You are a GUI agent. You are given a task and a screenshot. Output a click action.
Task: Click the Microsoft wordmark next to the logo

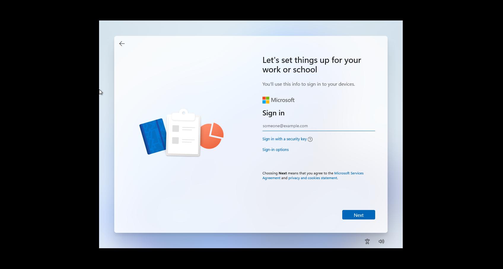(x=283, y=100)
